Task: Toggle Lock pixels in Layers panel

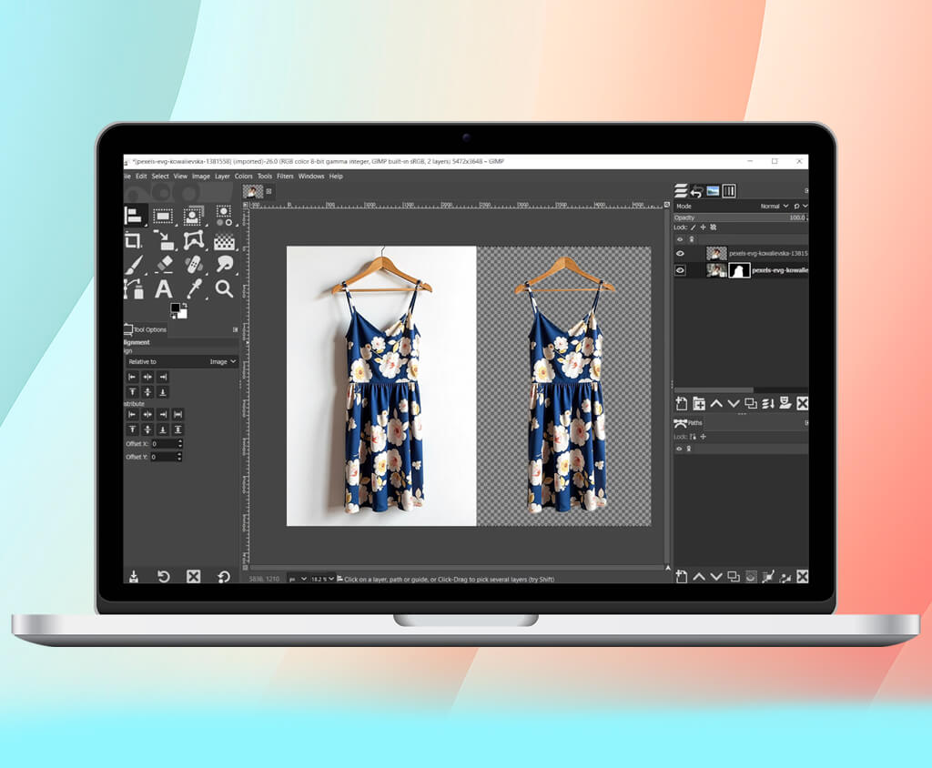Action: tap(693, 227)
